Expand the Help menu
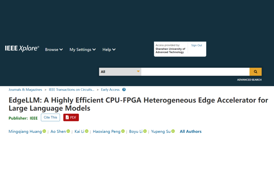The height and width of the screenshot is (180, 274). 109,50
